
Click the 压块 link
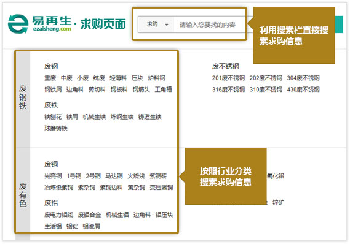point(137,78)
